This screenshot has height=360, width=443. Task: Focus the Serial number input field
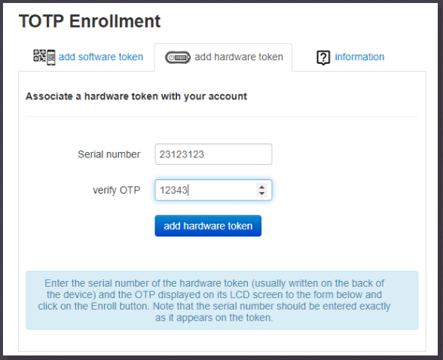[x=213, y=154]
